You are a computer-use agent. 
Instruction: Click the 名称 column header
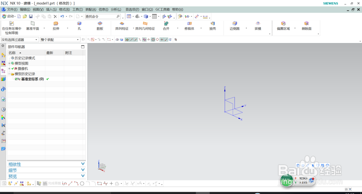tap(26, 53)
